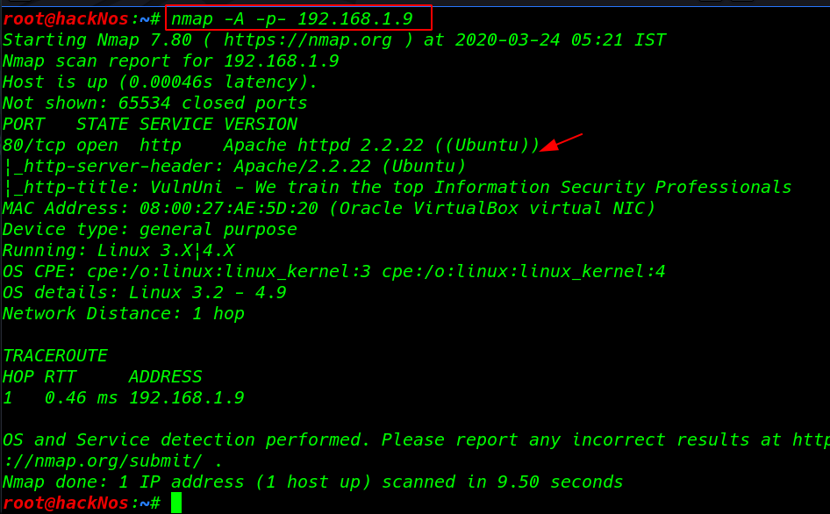The image size is (830, 514).
Task: Click the OS details Linux 3.2 - 4.9 line
Action: pos(145,292)
